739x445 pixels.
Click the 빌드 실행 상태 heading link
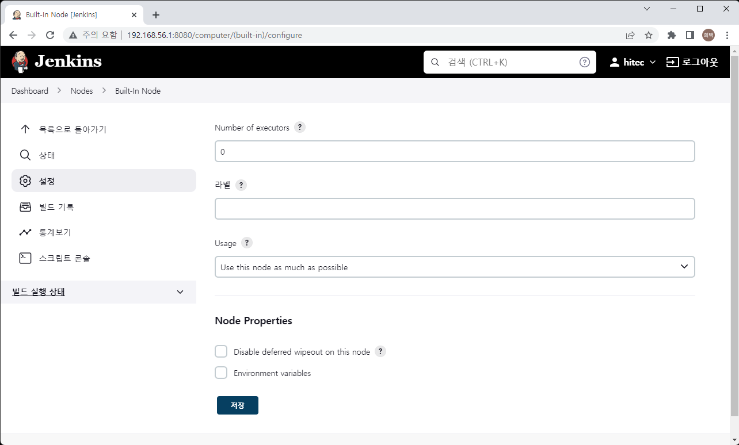39,292
